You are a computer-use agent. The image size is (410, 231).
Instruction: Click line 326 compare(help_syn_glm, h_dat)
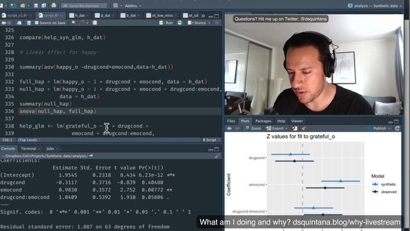click(x=63, y=37)
